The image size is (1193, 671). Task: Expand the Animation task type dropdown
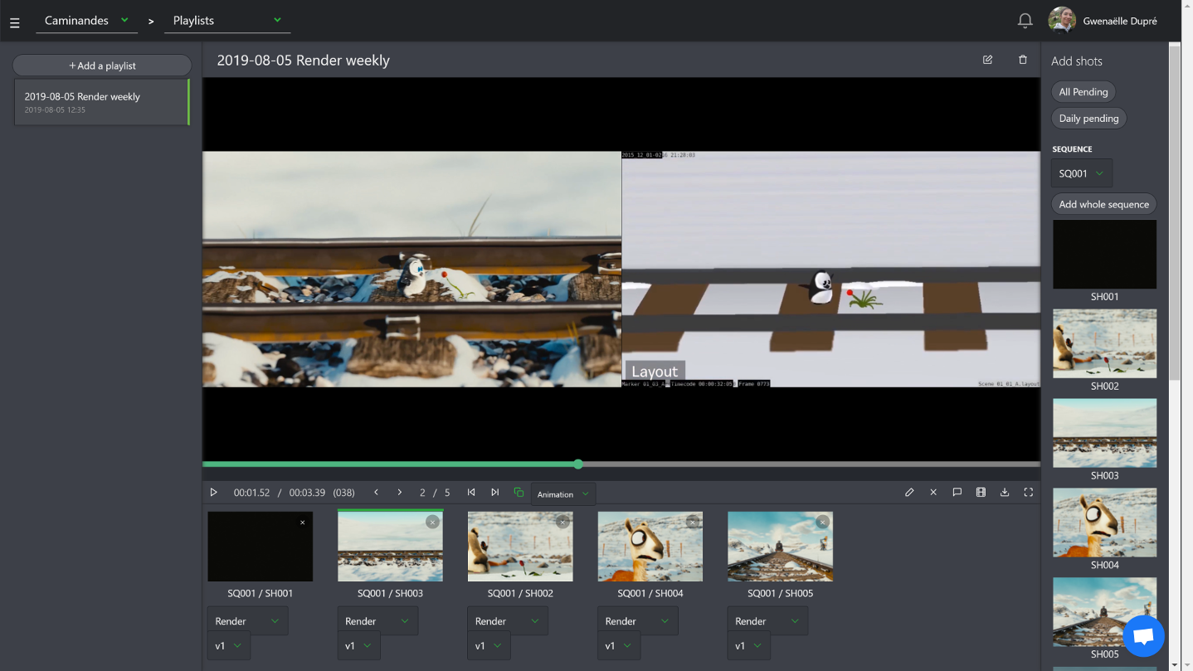click(562, 494)
